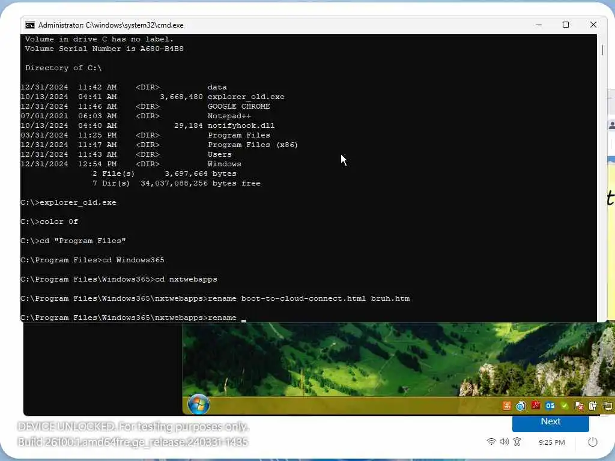Click the Windows Start orb

click(198, 404)
